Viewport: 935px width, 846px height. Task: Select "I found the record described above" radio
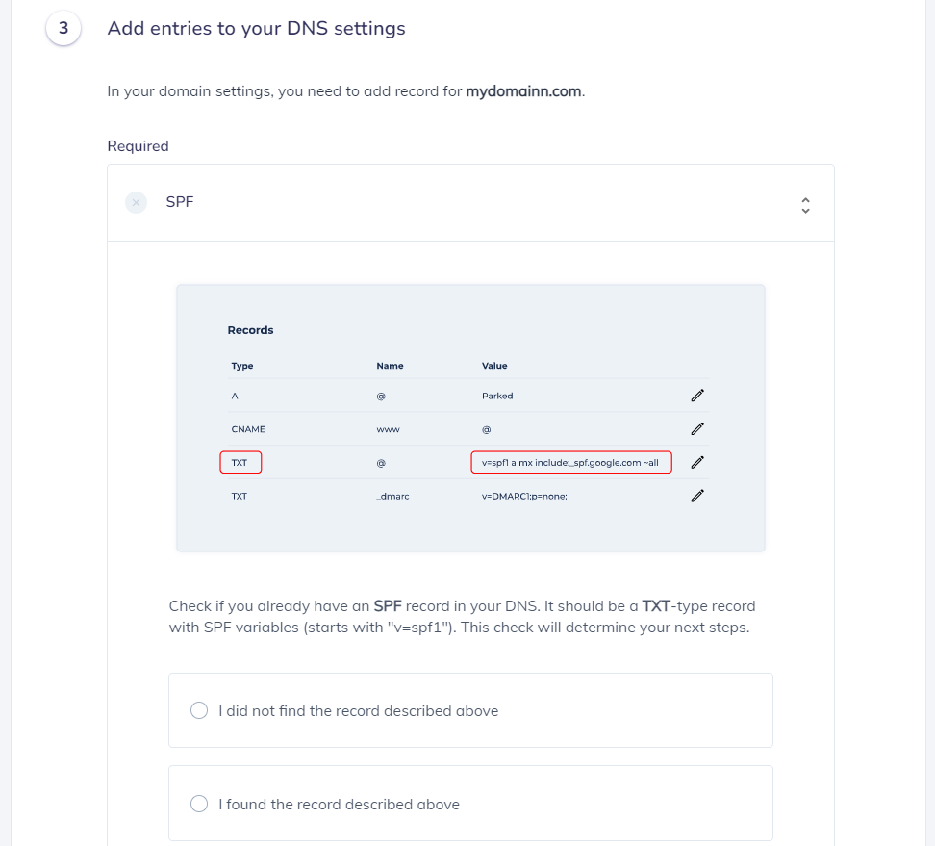point(199,804)
